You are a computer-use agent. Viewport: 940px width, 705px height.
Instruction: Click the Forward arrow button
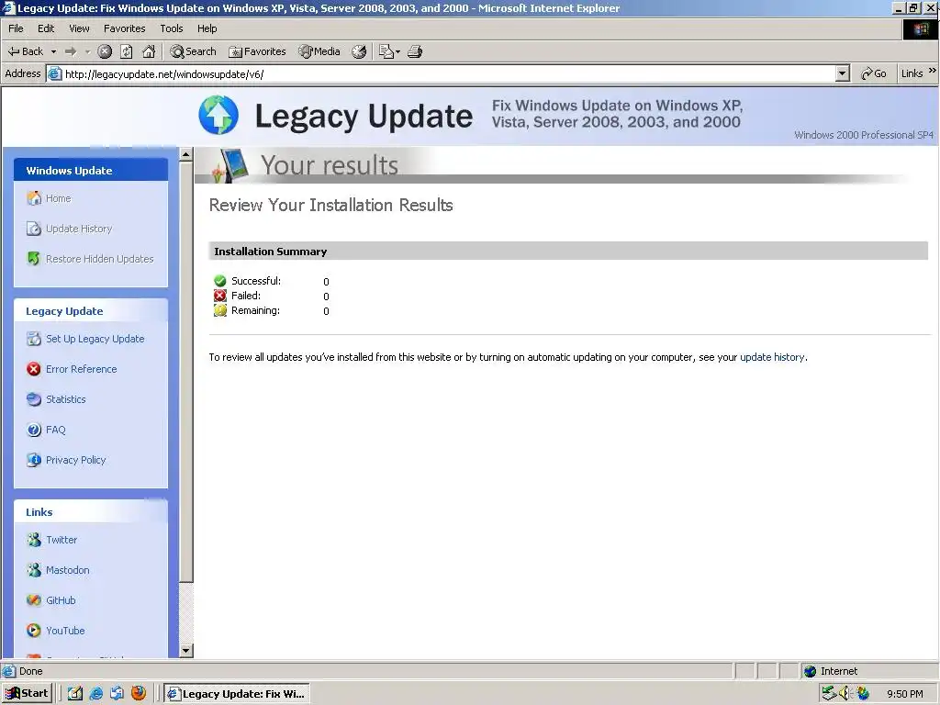pos(71,51)
